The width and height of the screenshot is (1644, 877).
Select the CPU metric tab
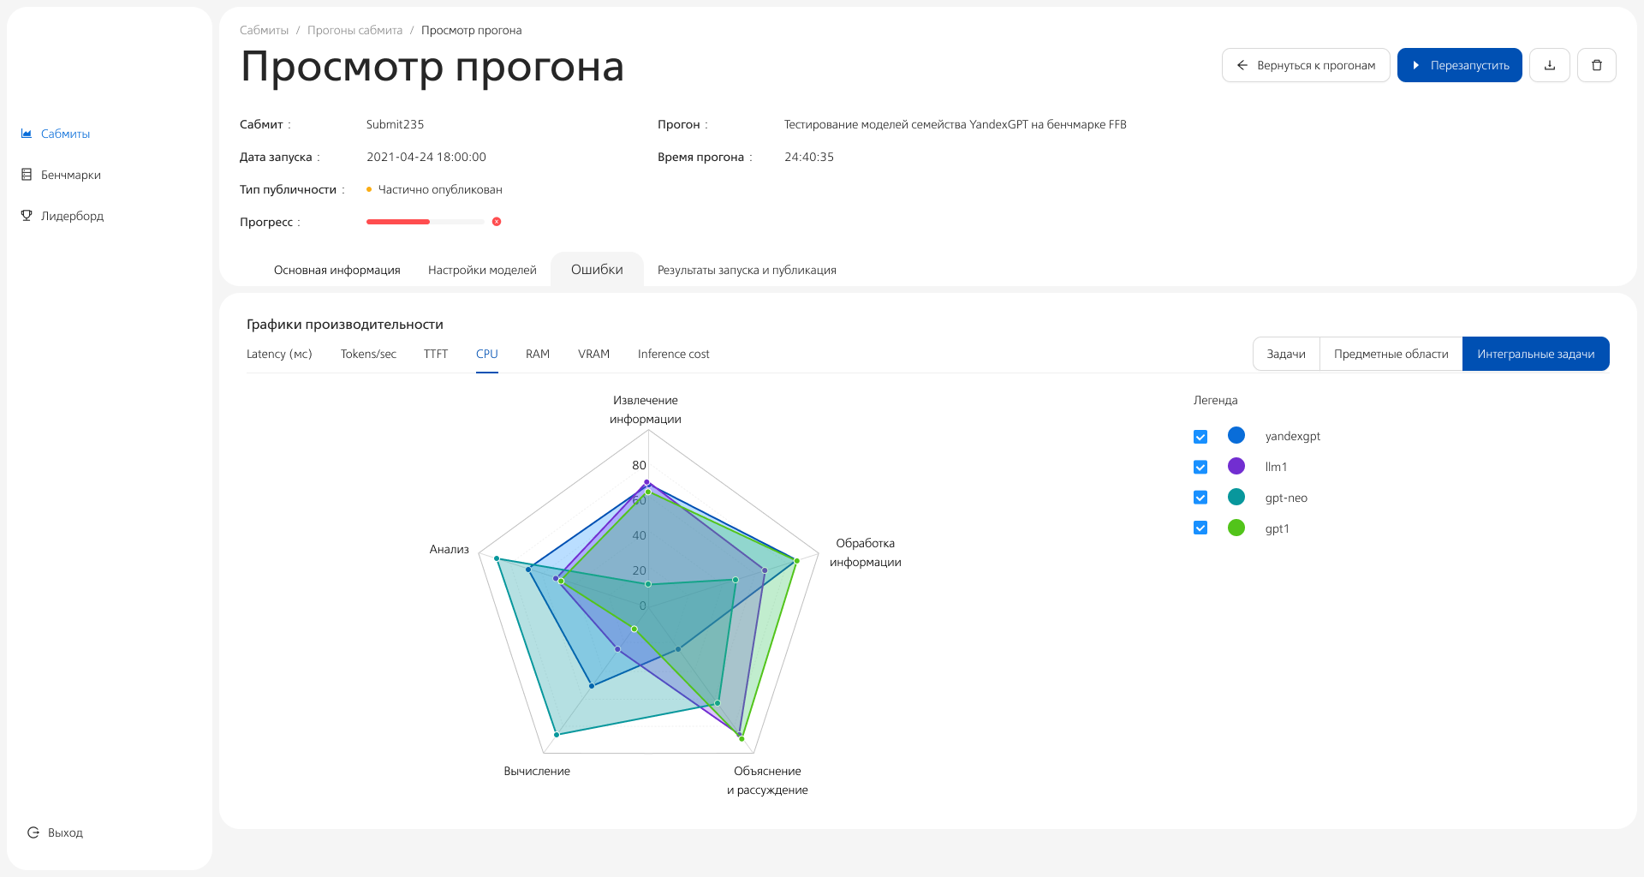tap(487, 354)
